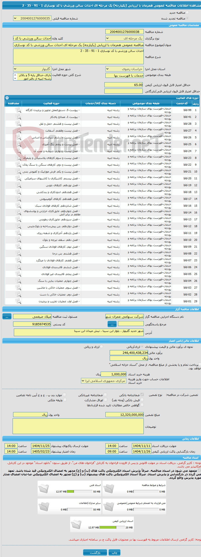
Task: Open the view icon for row bld-10
Action: (x=18, y=240)
